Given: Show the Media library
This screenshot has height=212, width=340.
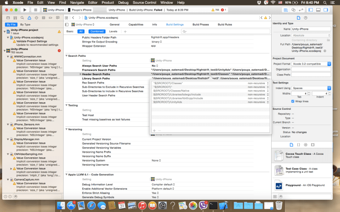Looking at the screenshot, I should (x=313, y=145).
